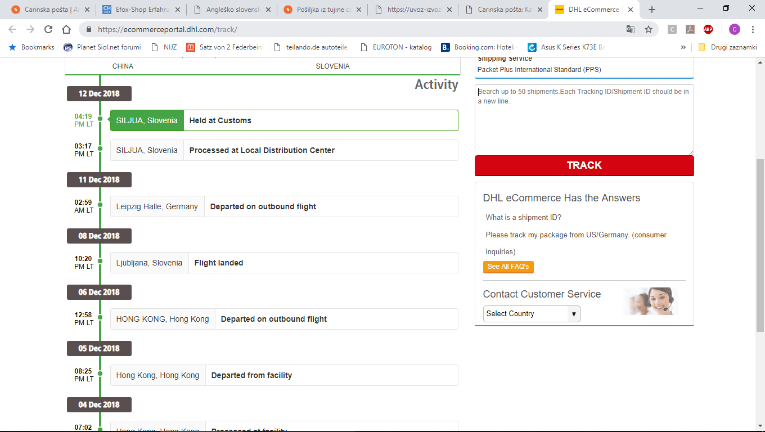Open the Chrome three-dot menu
This screenshot has width=765, height=432.
tap(753, 29)
